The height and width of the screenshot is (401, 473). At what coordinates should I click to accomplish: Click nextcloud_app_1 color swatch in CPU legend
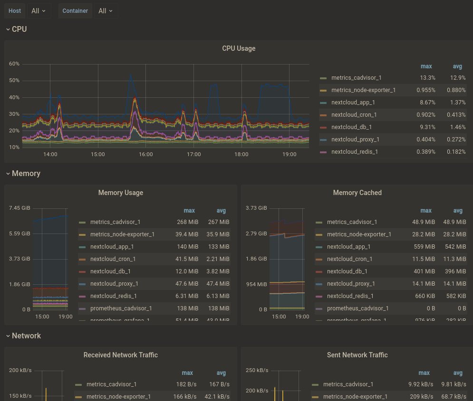click(x=323, y=103)
